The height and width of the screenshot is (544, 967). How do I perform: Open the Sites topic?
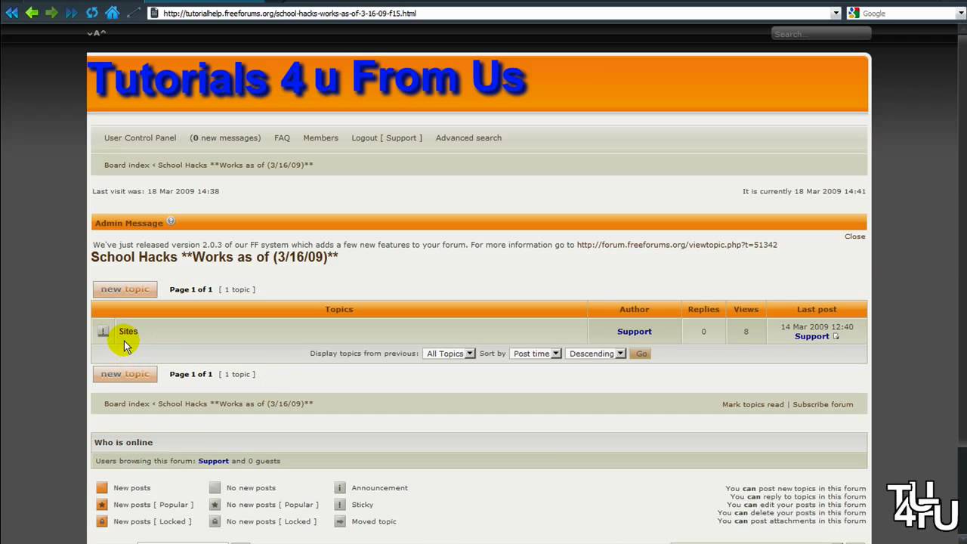point(128,331)
